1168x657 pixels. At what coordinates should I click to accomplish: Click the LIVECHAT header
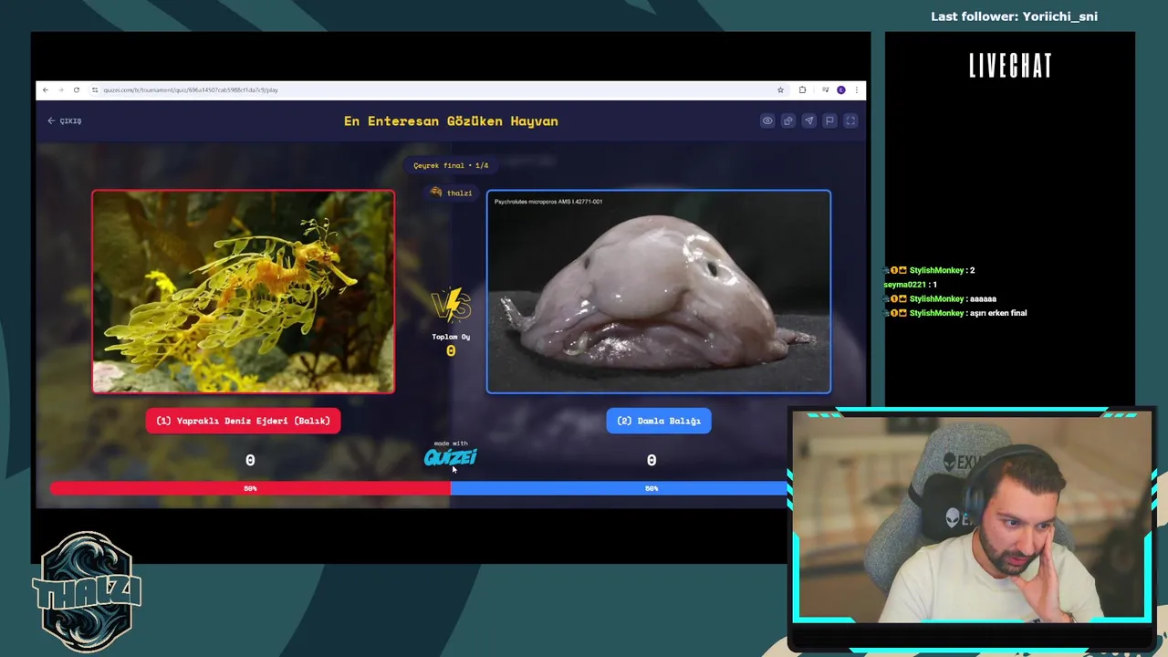[x=1010, y=66]
